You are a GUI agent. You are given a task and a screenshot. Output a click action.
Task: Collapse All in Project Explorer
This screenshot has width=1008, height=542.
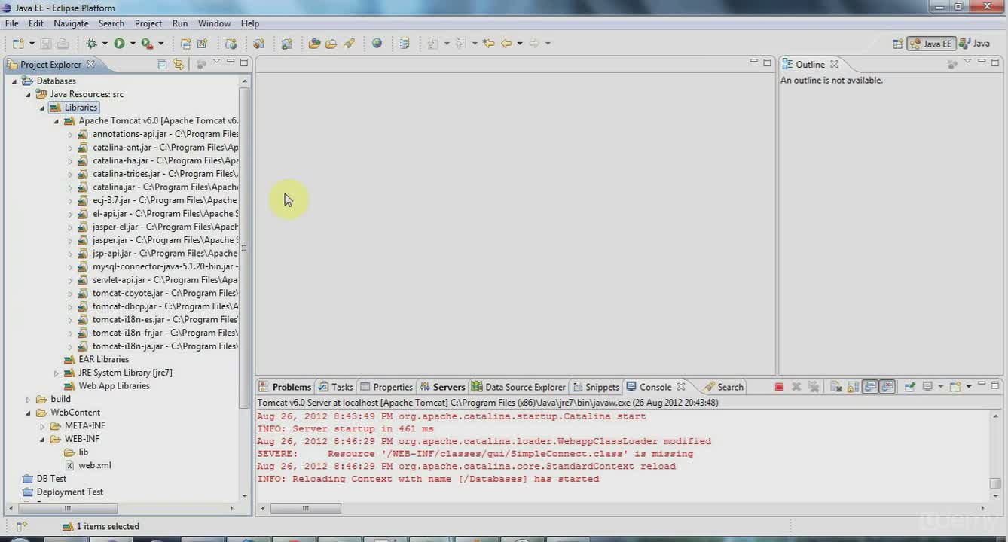click(161, 65)
